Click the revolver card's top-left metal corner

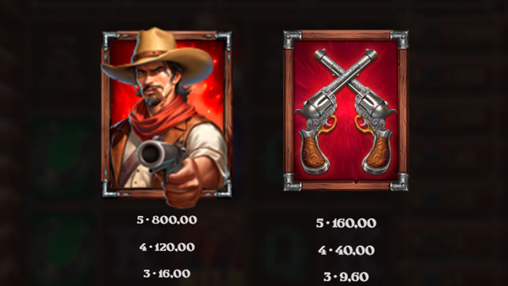click(x=293, y=39)
